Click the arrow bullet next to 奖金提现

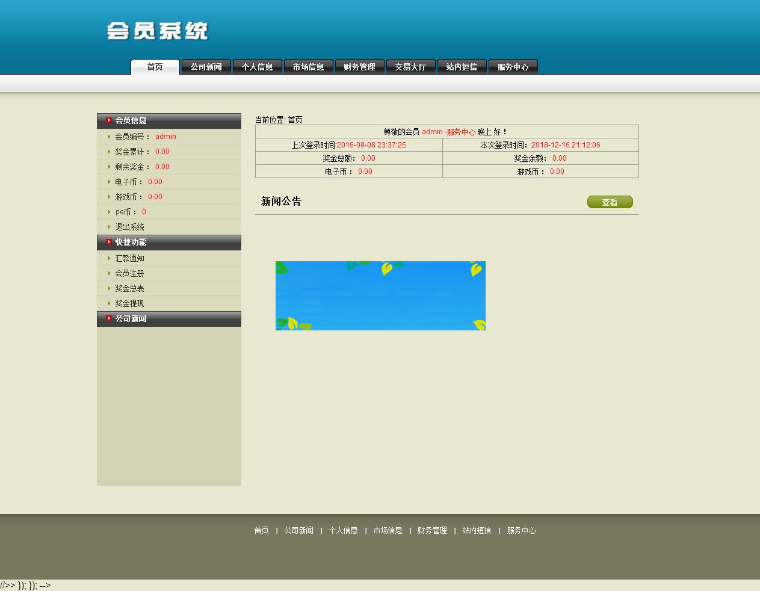[x=109, y=303]
